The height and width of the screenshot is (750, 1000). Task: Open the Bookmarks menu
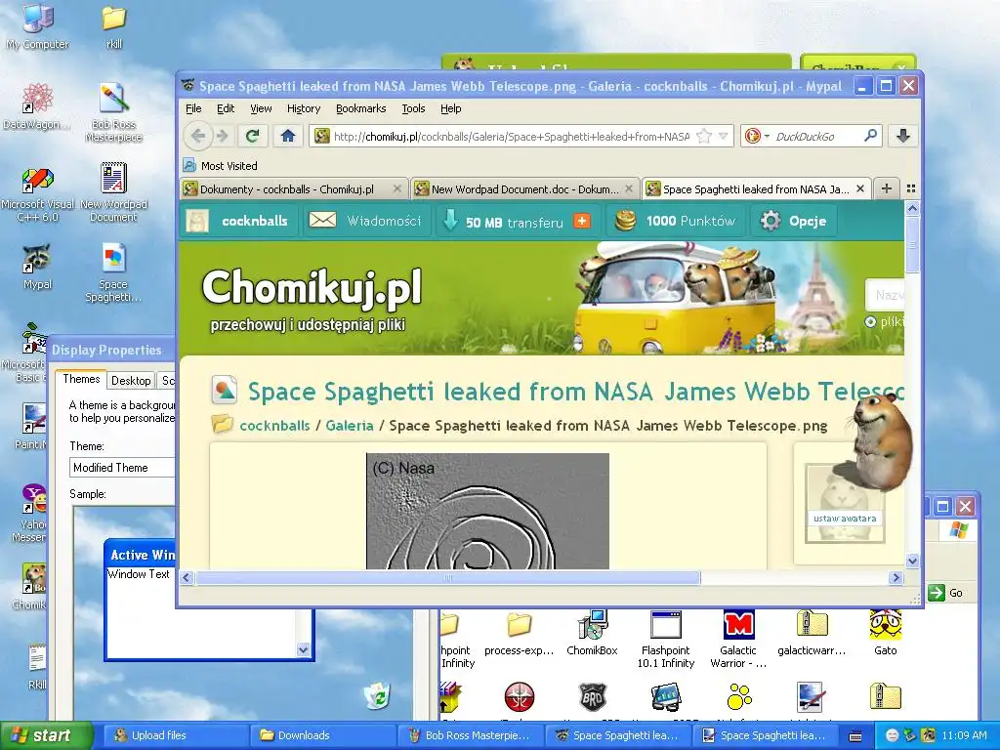point(361,108)
